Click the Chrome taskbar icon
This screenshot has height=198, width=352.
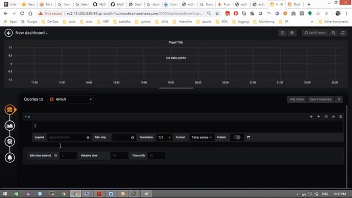(75, 194)
